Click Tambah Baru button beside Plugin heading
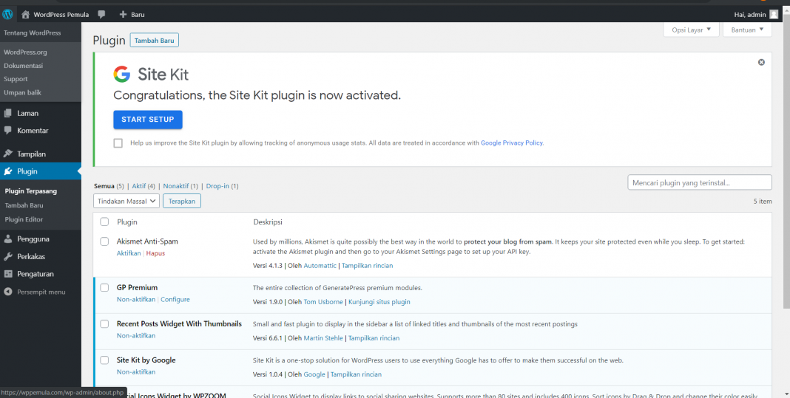This screenshot has height=398, width=790. [154, 41]
